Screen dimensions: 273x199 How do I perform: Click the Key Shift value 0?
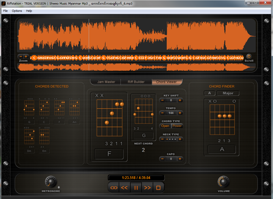171,100
